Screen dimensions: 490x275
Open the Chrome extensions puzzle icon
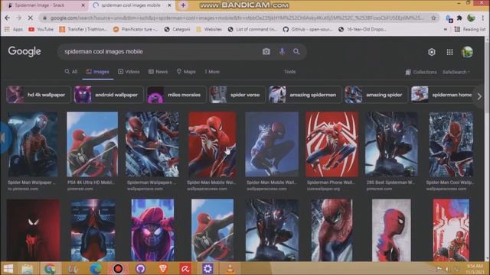pyautogui.click(x=459, y=18)
